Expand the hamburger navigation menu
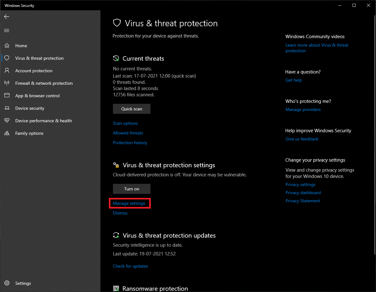 click(x=7, y=30)
